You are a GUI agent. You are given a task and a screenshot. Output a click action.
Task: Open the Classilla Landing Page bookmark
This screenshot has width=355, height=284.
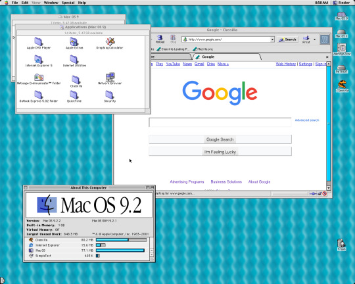(x=173, y=49)
